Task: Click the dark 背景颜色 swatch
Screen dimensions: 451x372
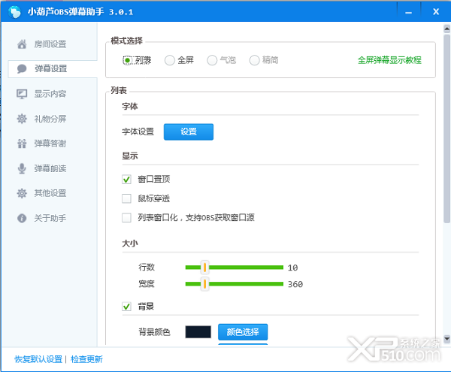Action: [198, 332]
